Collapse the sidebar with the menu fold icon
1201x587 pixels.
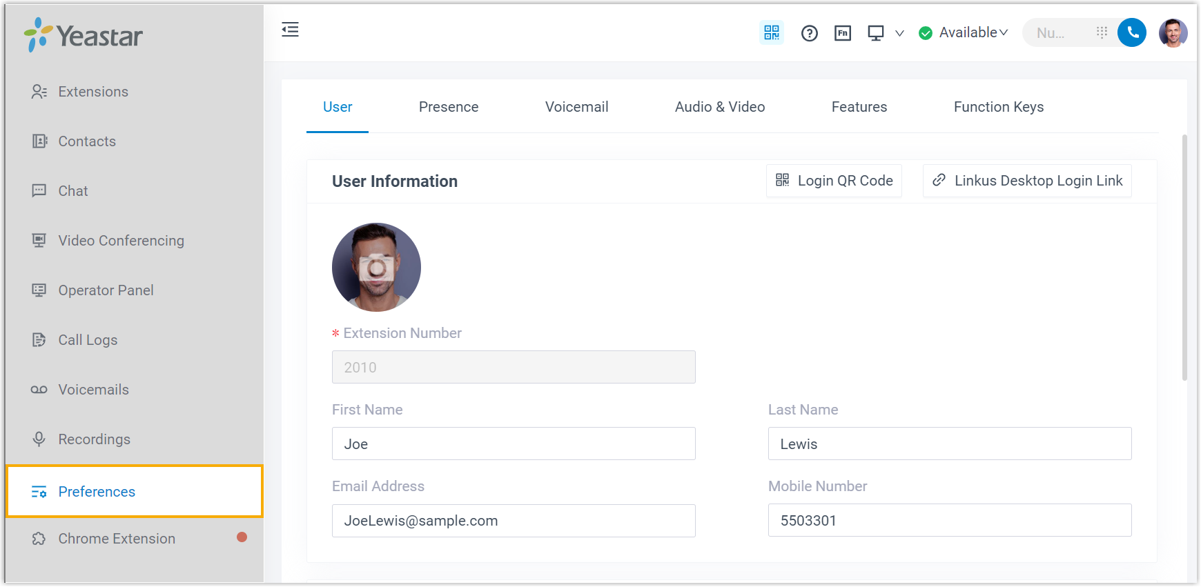[x=290, y=30]
